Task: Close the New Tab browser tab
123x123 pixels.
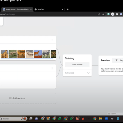Action: click(63, 10)
